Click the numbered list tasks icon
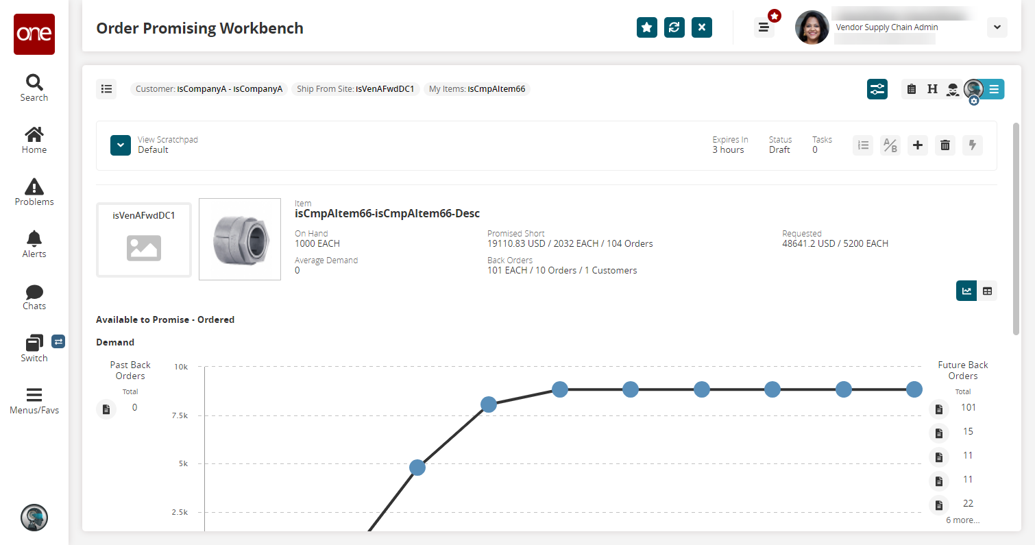This screenshot has height=545, width=1035. pos(863,145)
